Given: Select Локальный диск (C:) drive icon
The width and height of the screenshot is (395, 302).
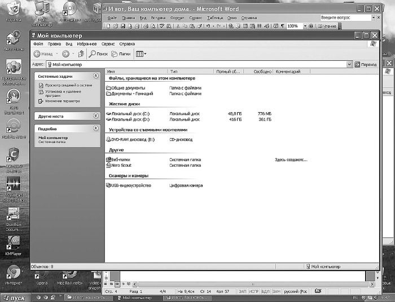Looking at the screenshot, I should (x=109, y=113).
